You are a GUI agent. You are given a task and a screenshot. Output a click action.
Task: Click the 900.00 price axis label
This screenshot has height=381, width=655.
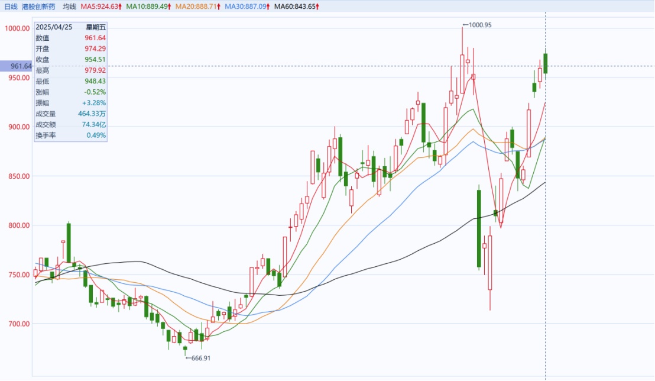click(20, 127)
